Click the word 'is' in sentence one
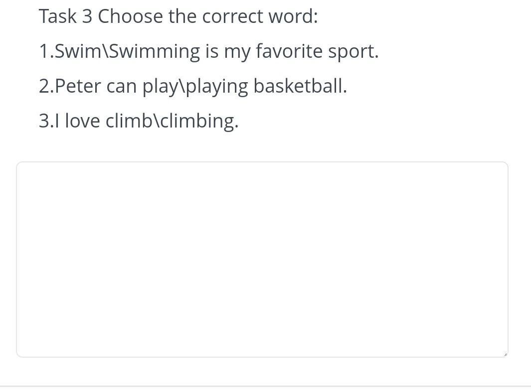Image resolution: width=531 pixels, height=390 pixels. [211, 51]
